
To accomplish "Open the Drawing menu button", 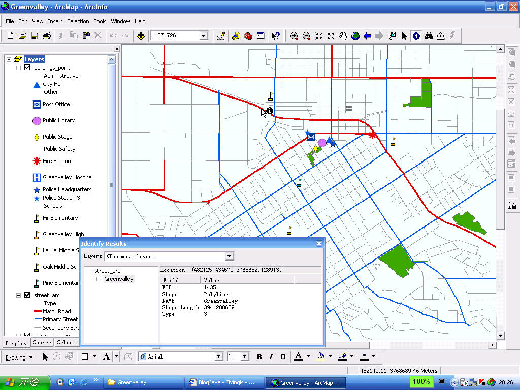I will pyautogui.click(x=19, y=357).
